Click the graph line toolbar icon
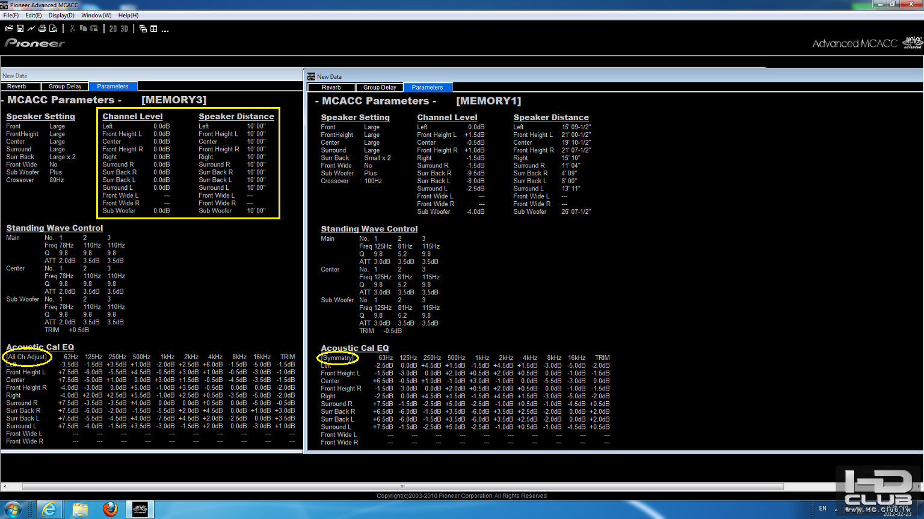Viewport: 924px width, 519px height. coord(31,29)
